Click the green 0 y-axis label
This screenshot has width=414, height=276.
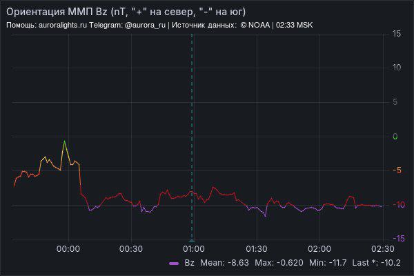[x=395, y=137]
